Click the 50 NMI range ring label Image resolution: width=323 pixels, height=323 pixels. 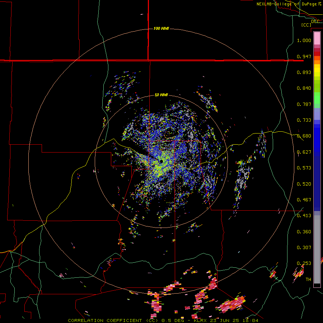[161, 95]
